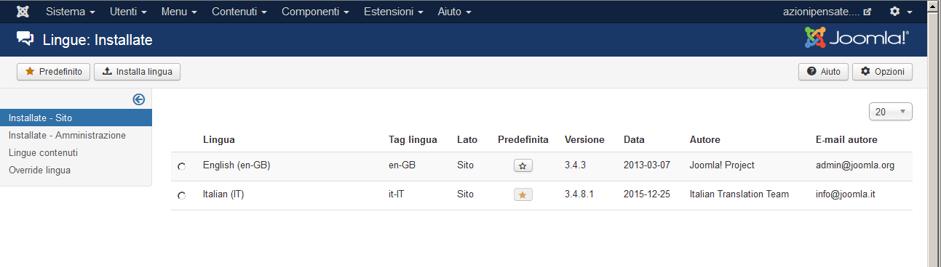This screenshot has height=267, width=941.
Task: Open the Componenti menu
Action: pos(314,12)
